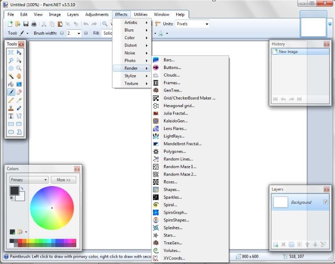Screen dimensions: 335x264
Task: Choose Julia Fractal... render effect
Action: point(190,113)
